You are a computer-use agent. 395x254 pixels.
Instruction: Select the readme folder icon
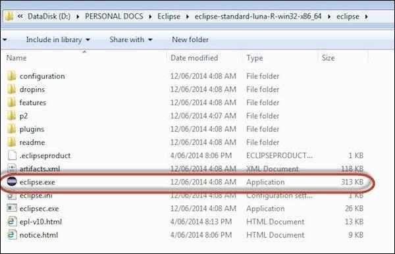coord(11,142)
